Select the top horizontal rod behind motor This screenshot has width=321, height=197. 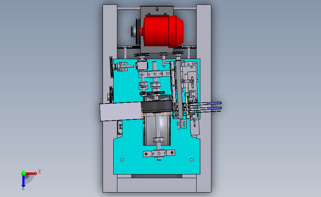click(x=128, y=9)
